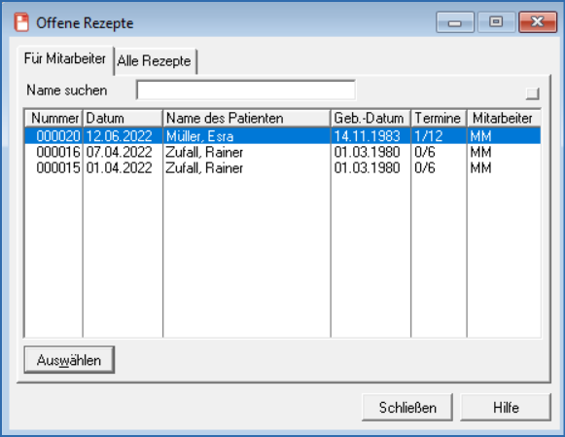Open the Alle Rezepte tab
565x437 pixels.
155,61
